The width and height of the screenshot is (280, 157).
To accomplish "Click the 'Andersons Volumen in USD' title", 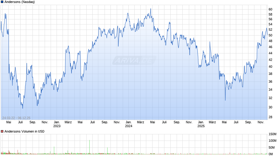I will [24, 131].
